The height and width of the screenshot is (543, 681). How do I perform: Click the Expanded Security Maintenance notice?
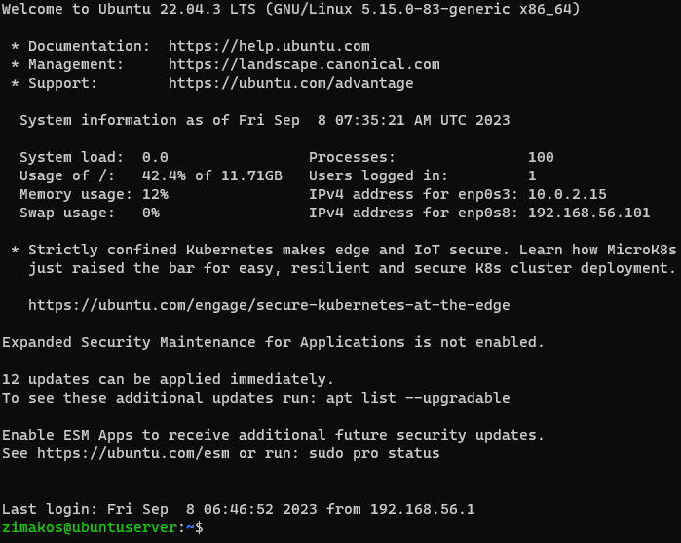273,342
